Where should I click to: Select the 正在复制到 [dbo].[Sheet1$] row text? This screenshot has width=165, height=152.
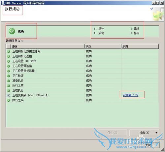coord(30,95)
